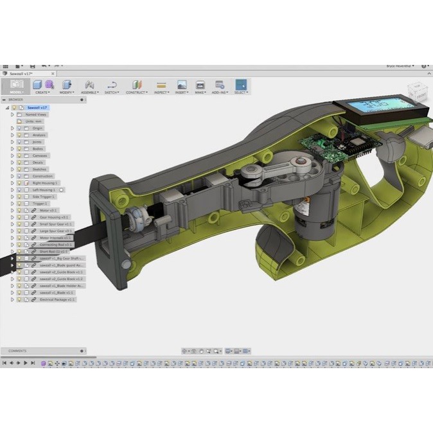Image resolution: width=433 pixels, height=433 pixels.
Task: Hide the Right Housing:1 component
Action: (19, 182)
